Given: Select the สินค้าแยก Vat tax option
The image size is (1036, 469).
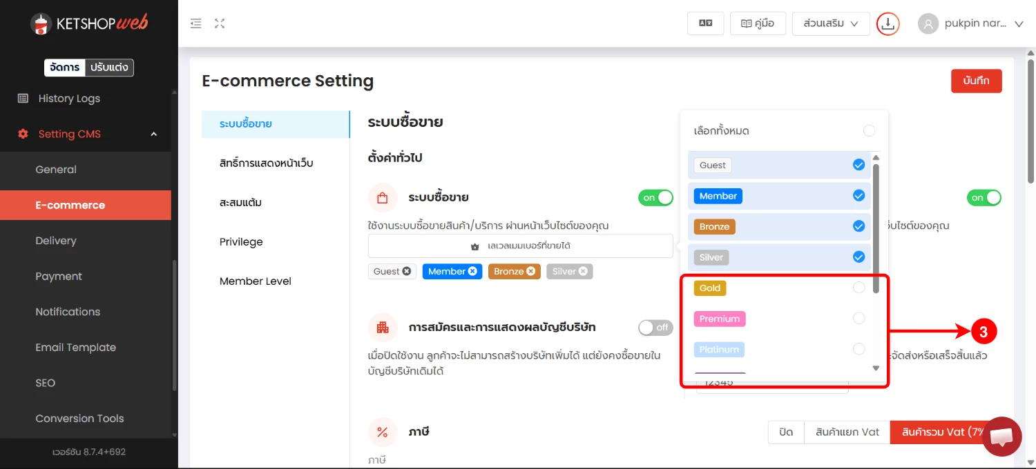Looking at the screenshot, I should click(847, 432).
